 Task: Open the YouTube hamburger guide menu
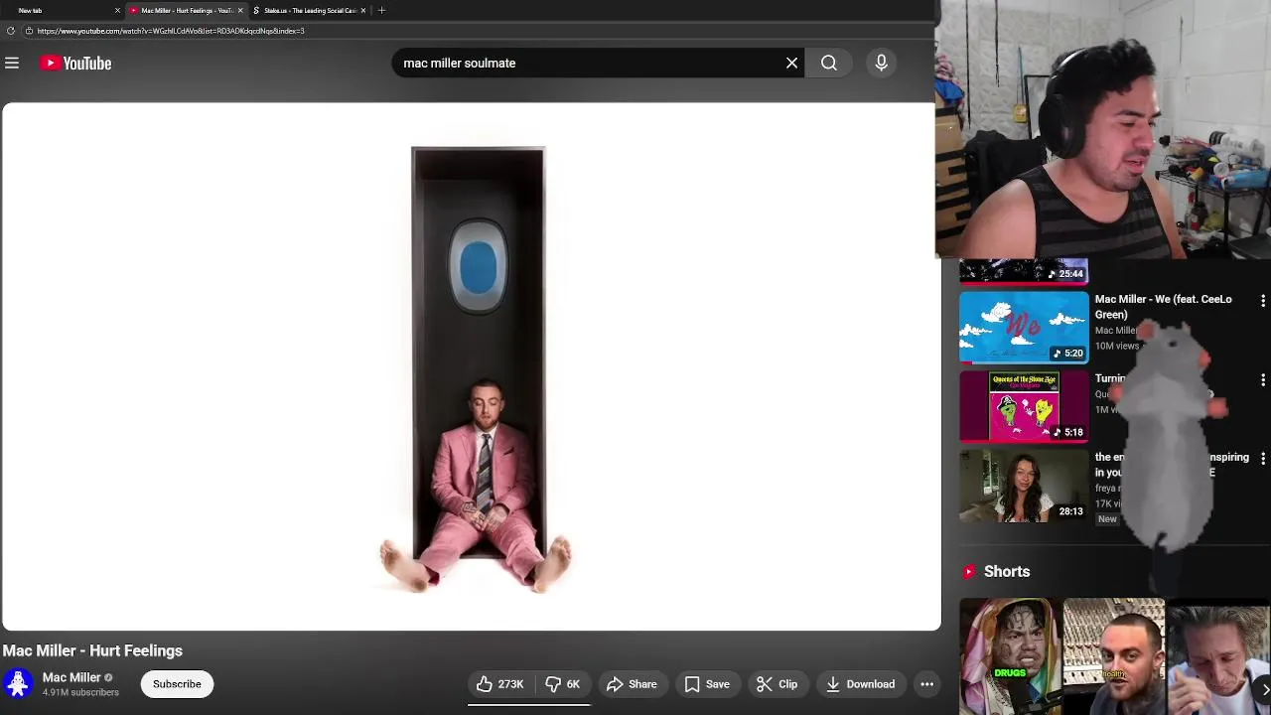[x=12, y=63]
